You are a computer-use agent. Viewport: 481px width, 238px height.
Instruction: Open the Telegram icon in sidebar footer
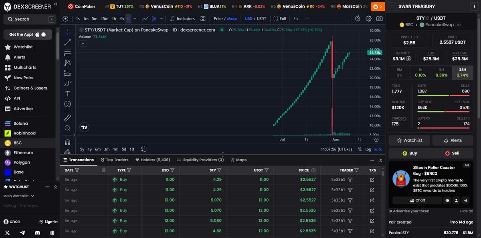tap(22, 233)
